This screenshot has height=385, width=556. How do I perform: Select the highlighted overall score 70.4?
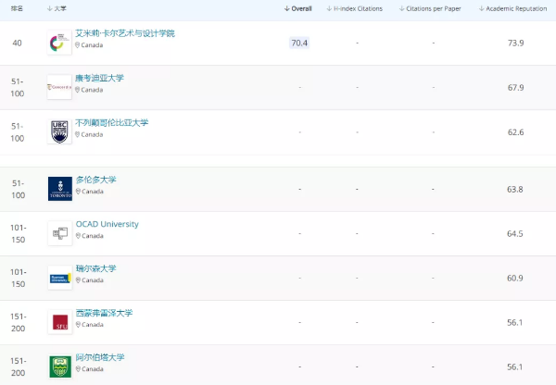(299, 43)
